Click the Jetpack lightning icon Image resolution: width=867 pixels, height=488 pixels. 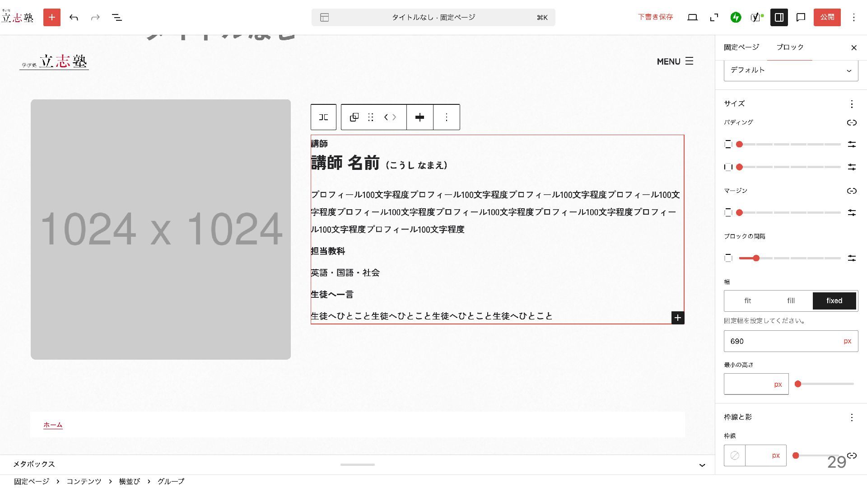[736, 17]
